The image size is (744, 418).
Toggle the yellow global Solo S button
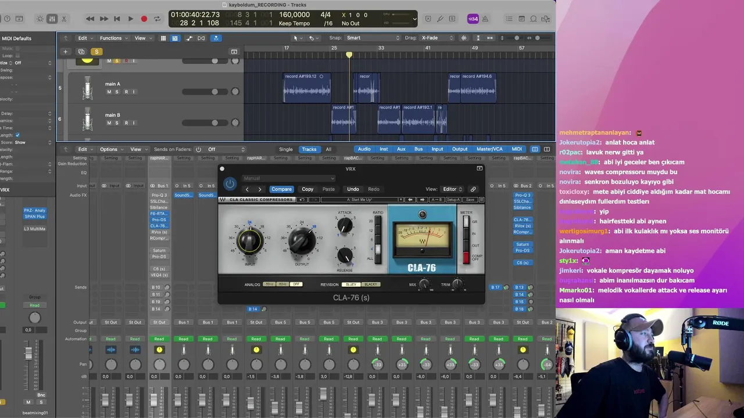click(96, 52)
